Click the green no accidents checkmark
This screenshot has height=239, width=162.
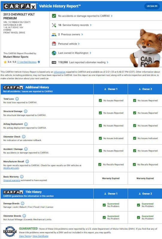coord(54,16)
